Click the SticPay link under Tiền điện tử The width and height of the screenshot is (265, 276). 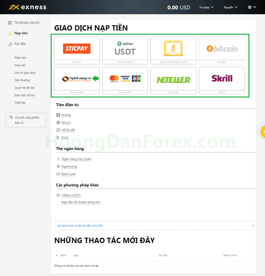pos(66,115)
